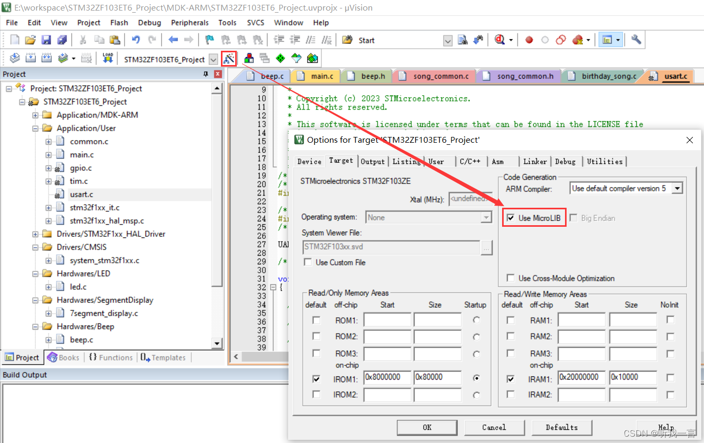Uncheck the Use MicroLIB checkbox
704x443 pixels.
click(511, 218)
